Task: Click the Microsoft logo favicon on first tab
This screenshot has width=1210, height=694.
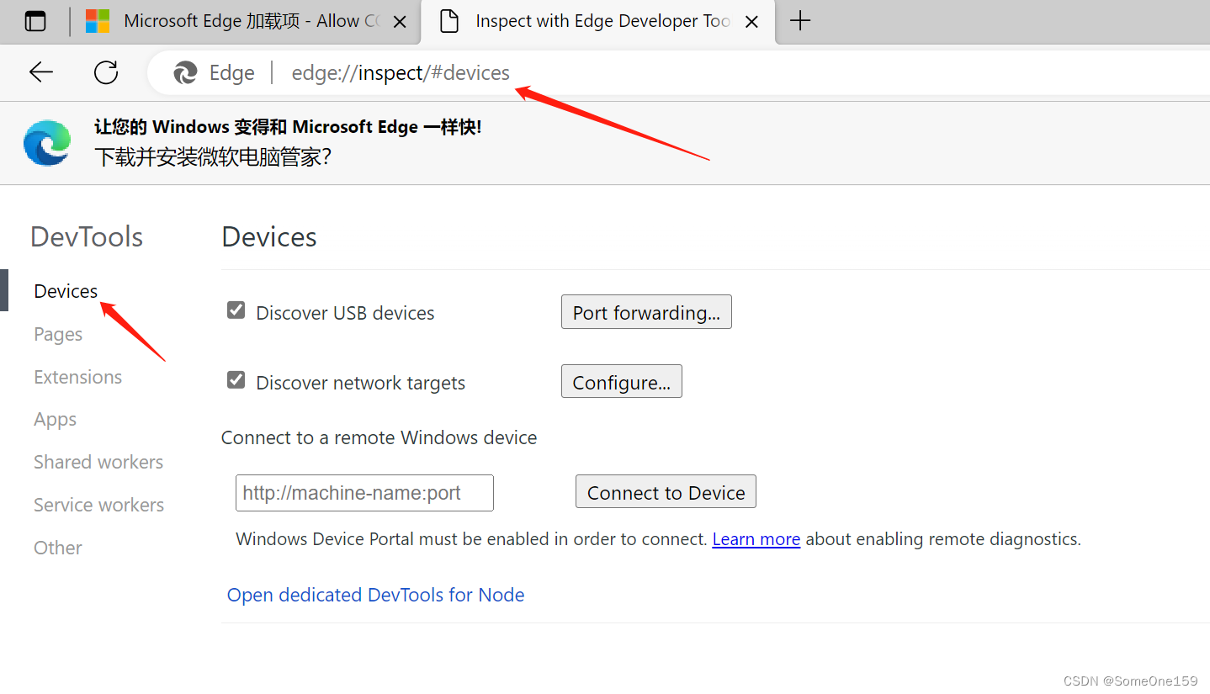Action: point(98,21)
